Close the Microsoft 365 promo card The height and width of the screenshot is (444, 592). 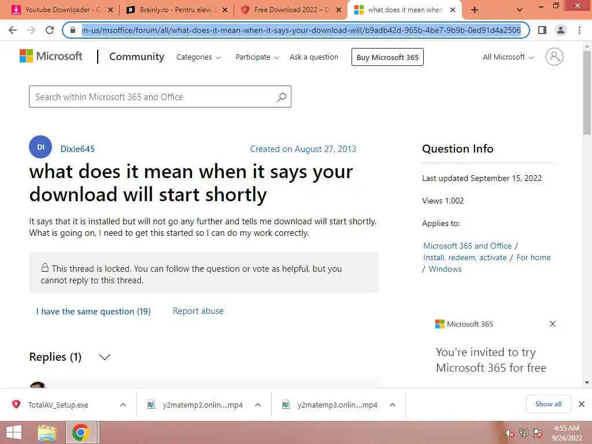click(552, 324)
